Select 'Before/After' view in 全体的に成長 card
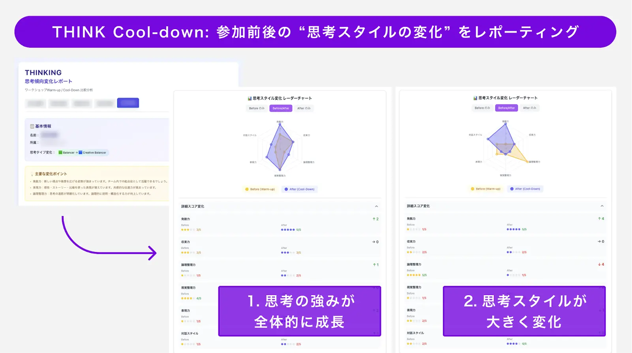 tap(281, 108)
